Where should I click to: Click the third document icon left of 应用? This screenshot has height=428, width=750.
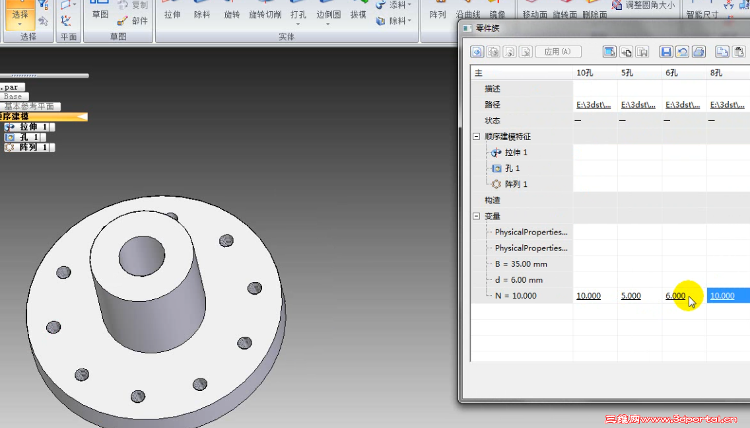tap(510, 52)
